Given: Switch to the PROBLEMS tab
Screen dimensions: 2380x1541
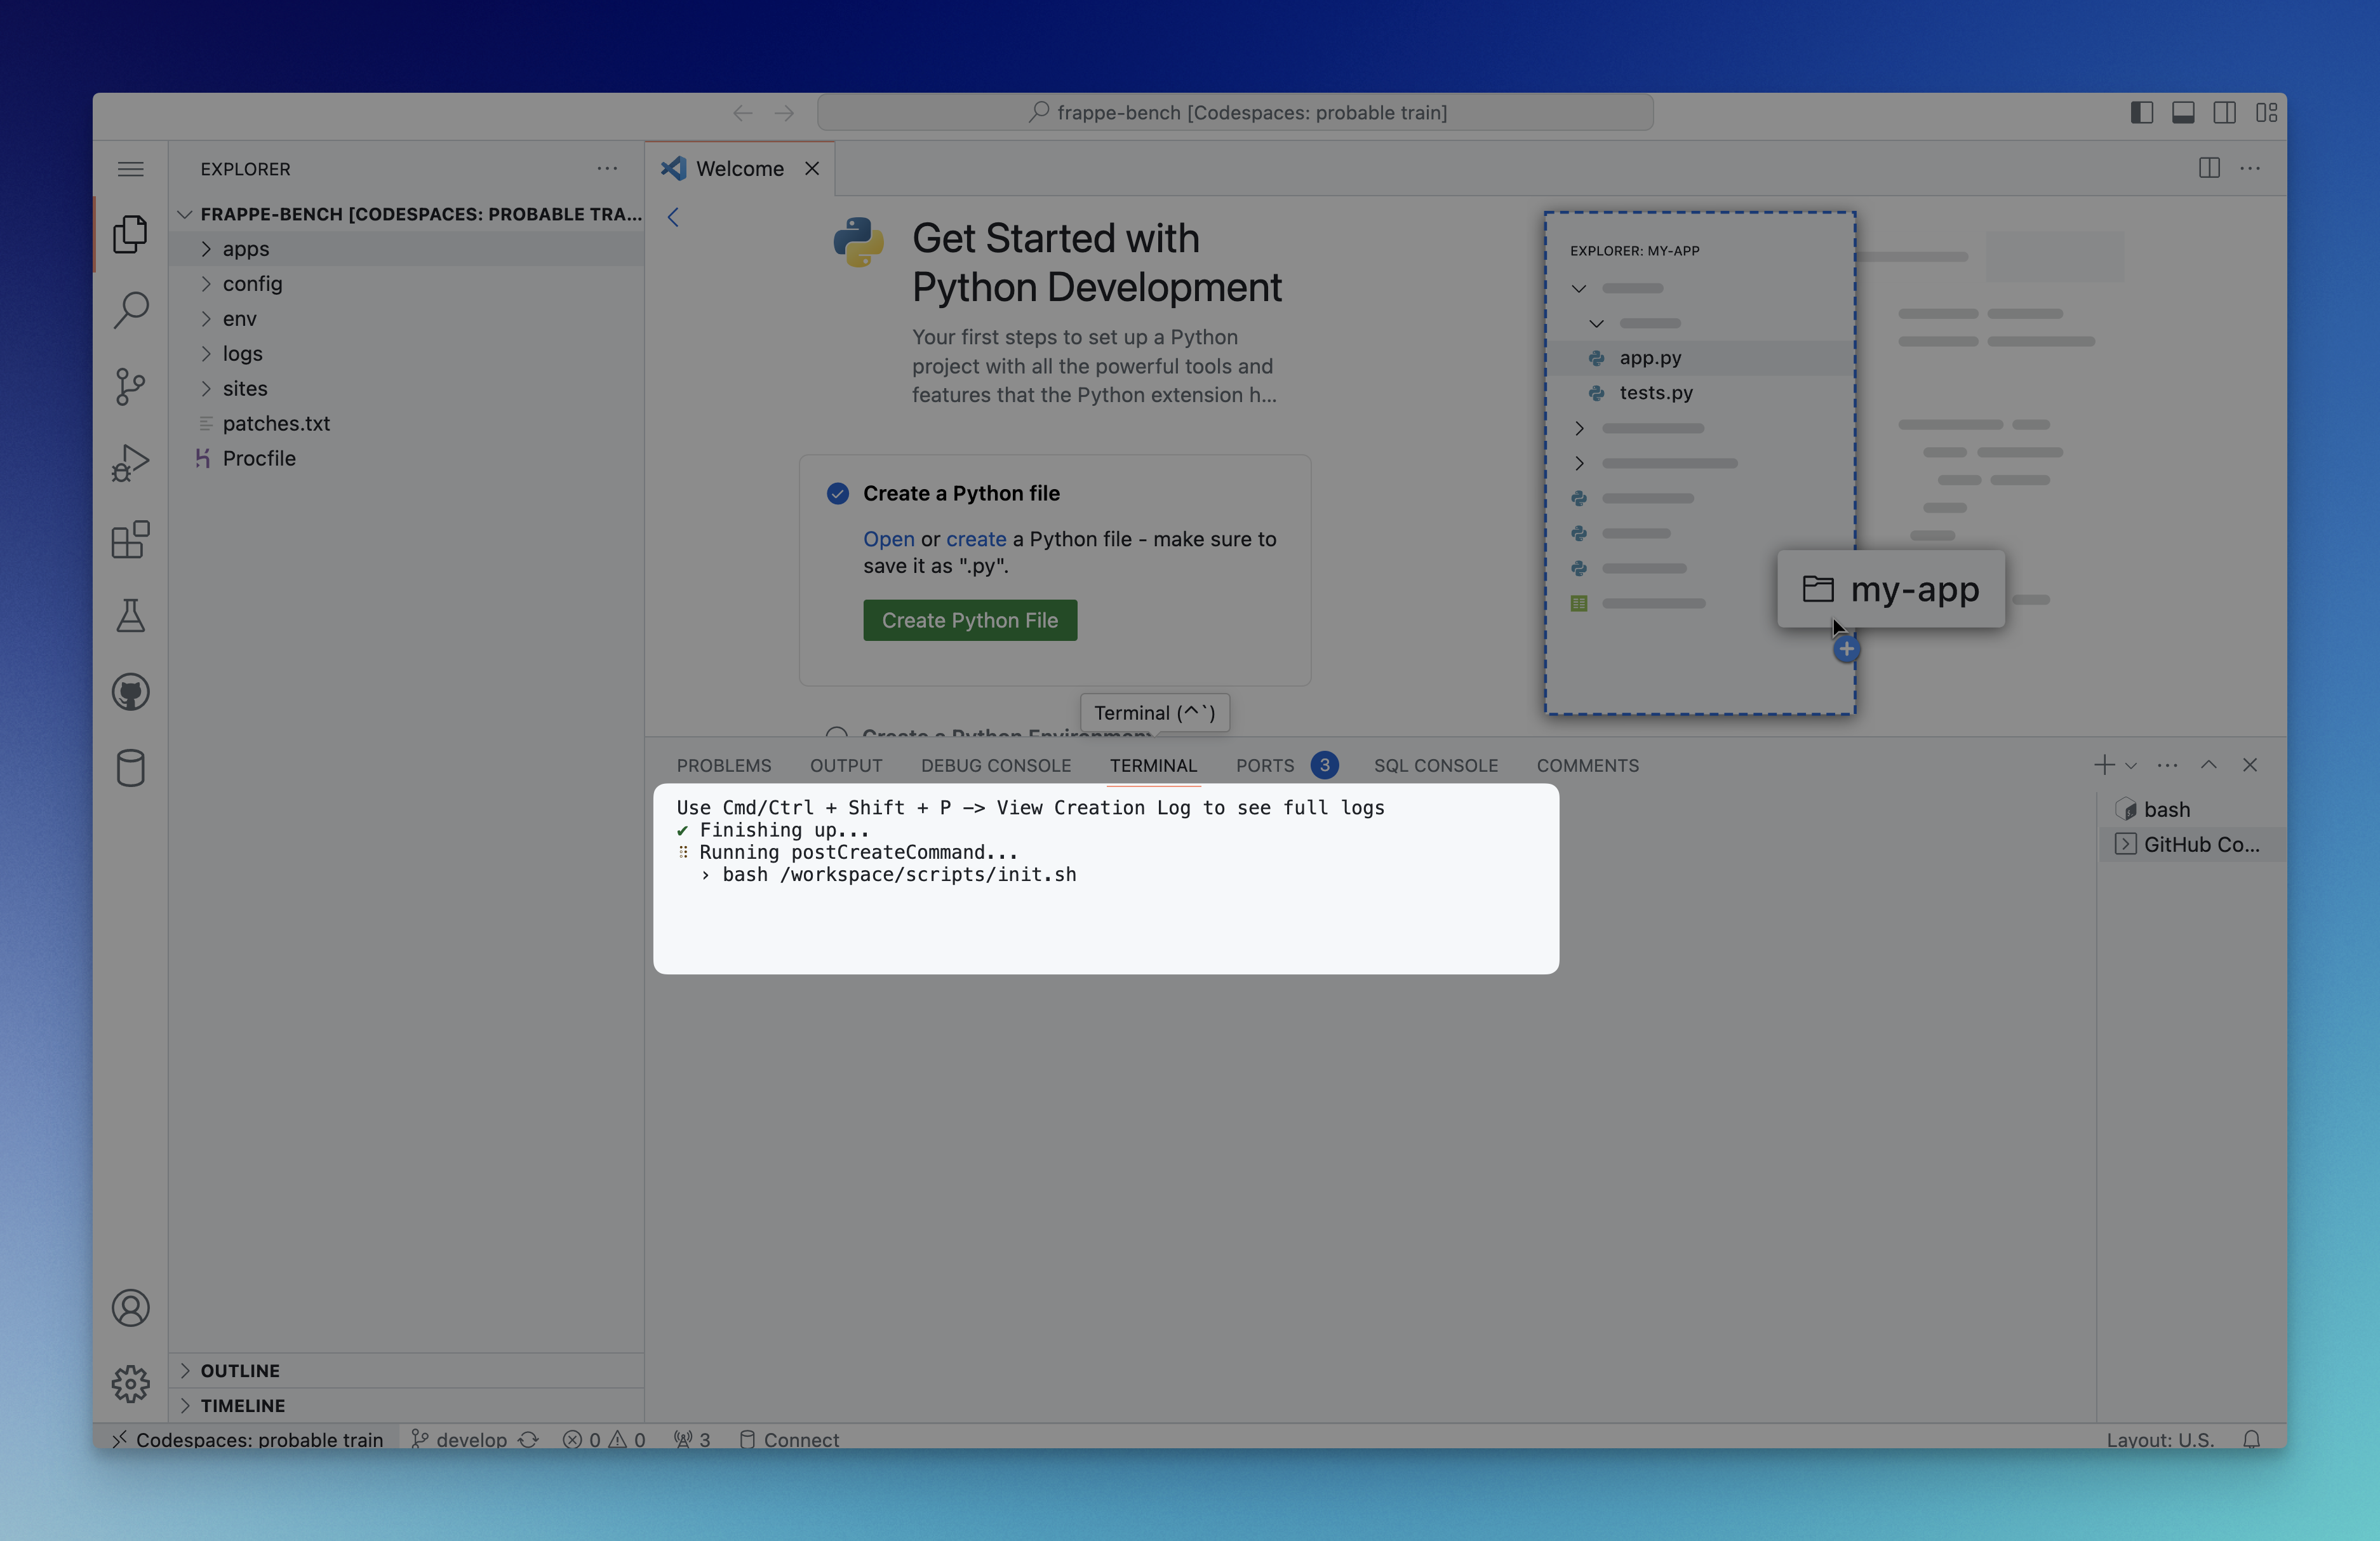Looking at the screenshot, I should pyautogui.click(x=724, y=766).
